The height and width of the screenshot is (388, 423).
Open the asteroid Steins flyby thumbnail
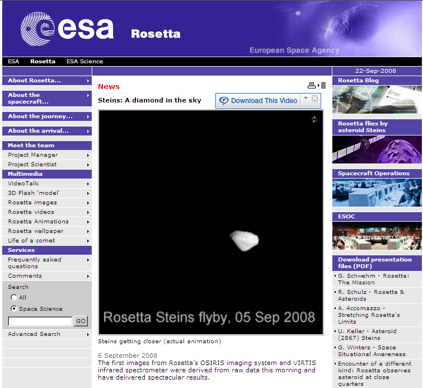click(x=377, y=149)
